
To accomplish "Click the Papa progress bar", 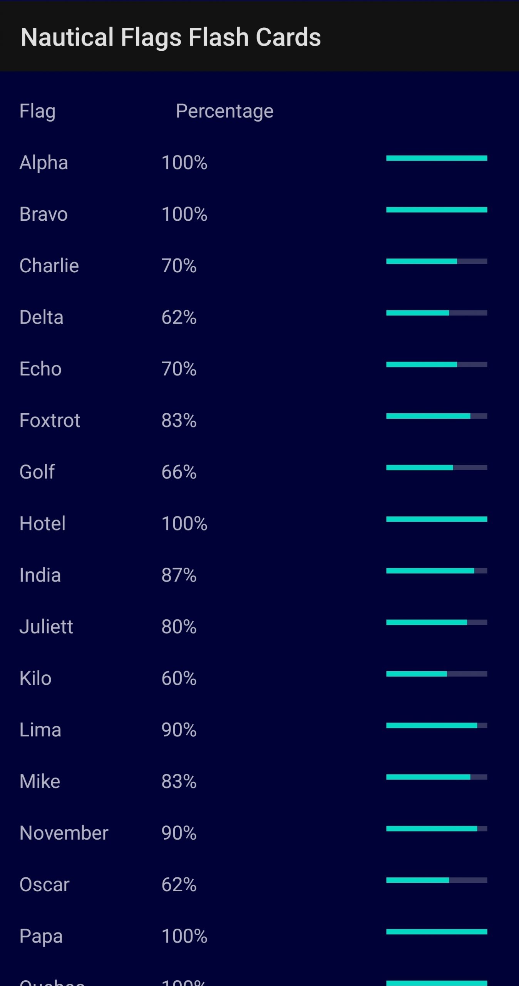I will click(x=437, y=932).
